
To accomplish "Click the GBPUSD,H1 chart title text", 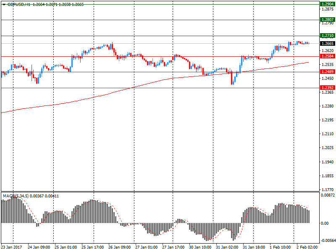I will (x=19, y=5).
